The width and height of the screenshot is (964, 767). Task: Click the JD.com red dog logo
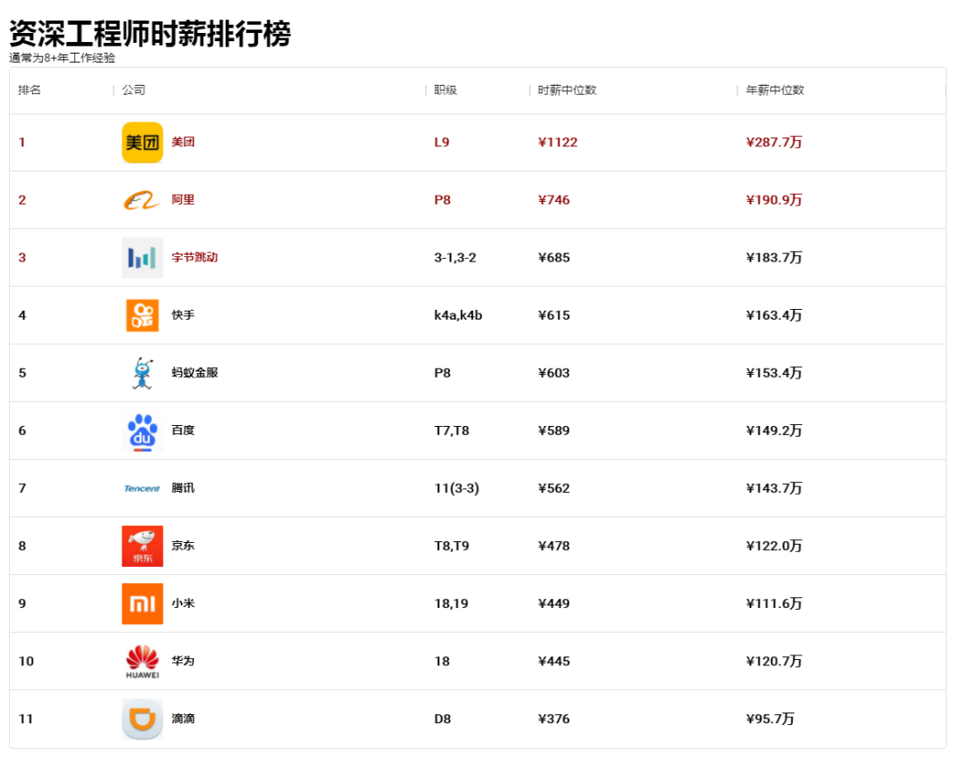point(142,546)
